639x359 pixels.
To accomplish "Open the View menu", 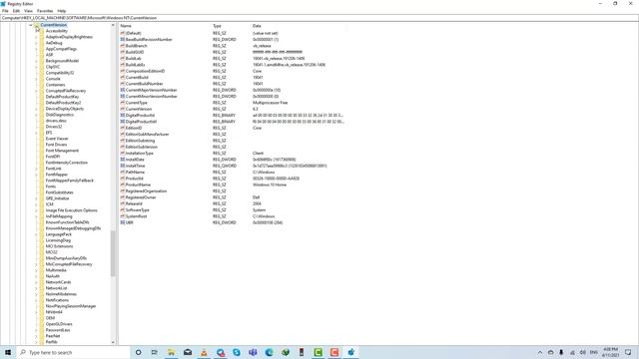I will 28,11.
